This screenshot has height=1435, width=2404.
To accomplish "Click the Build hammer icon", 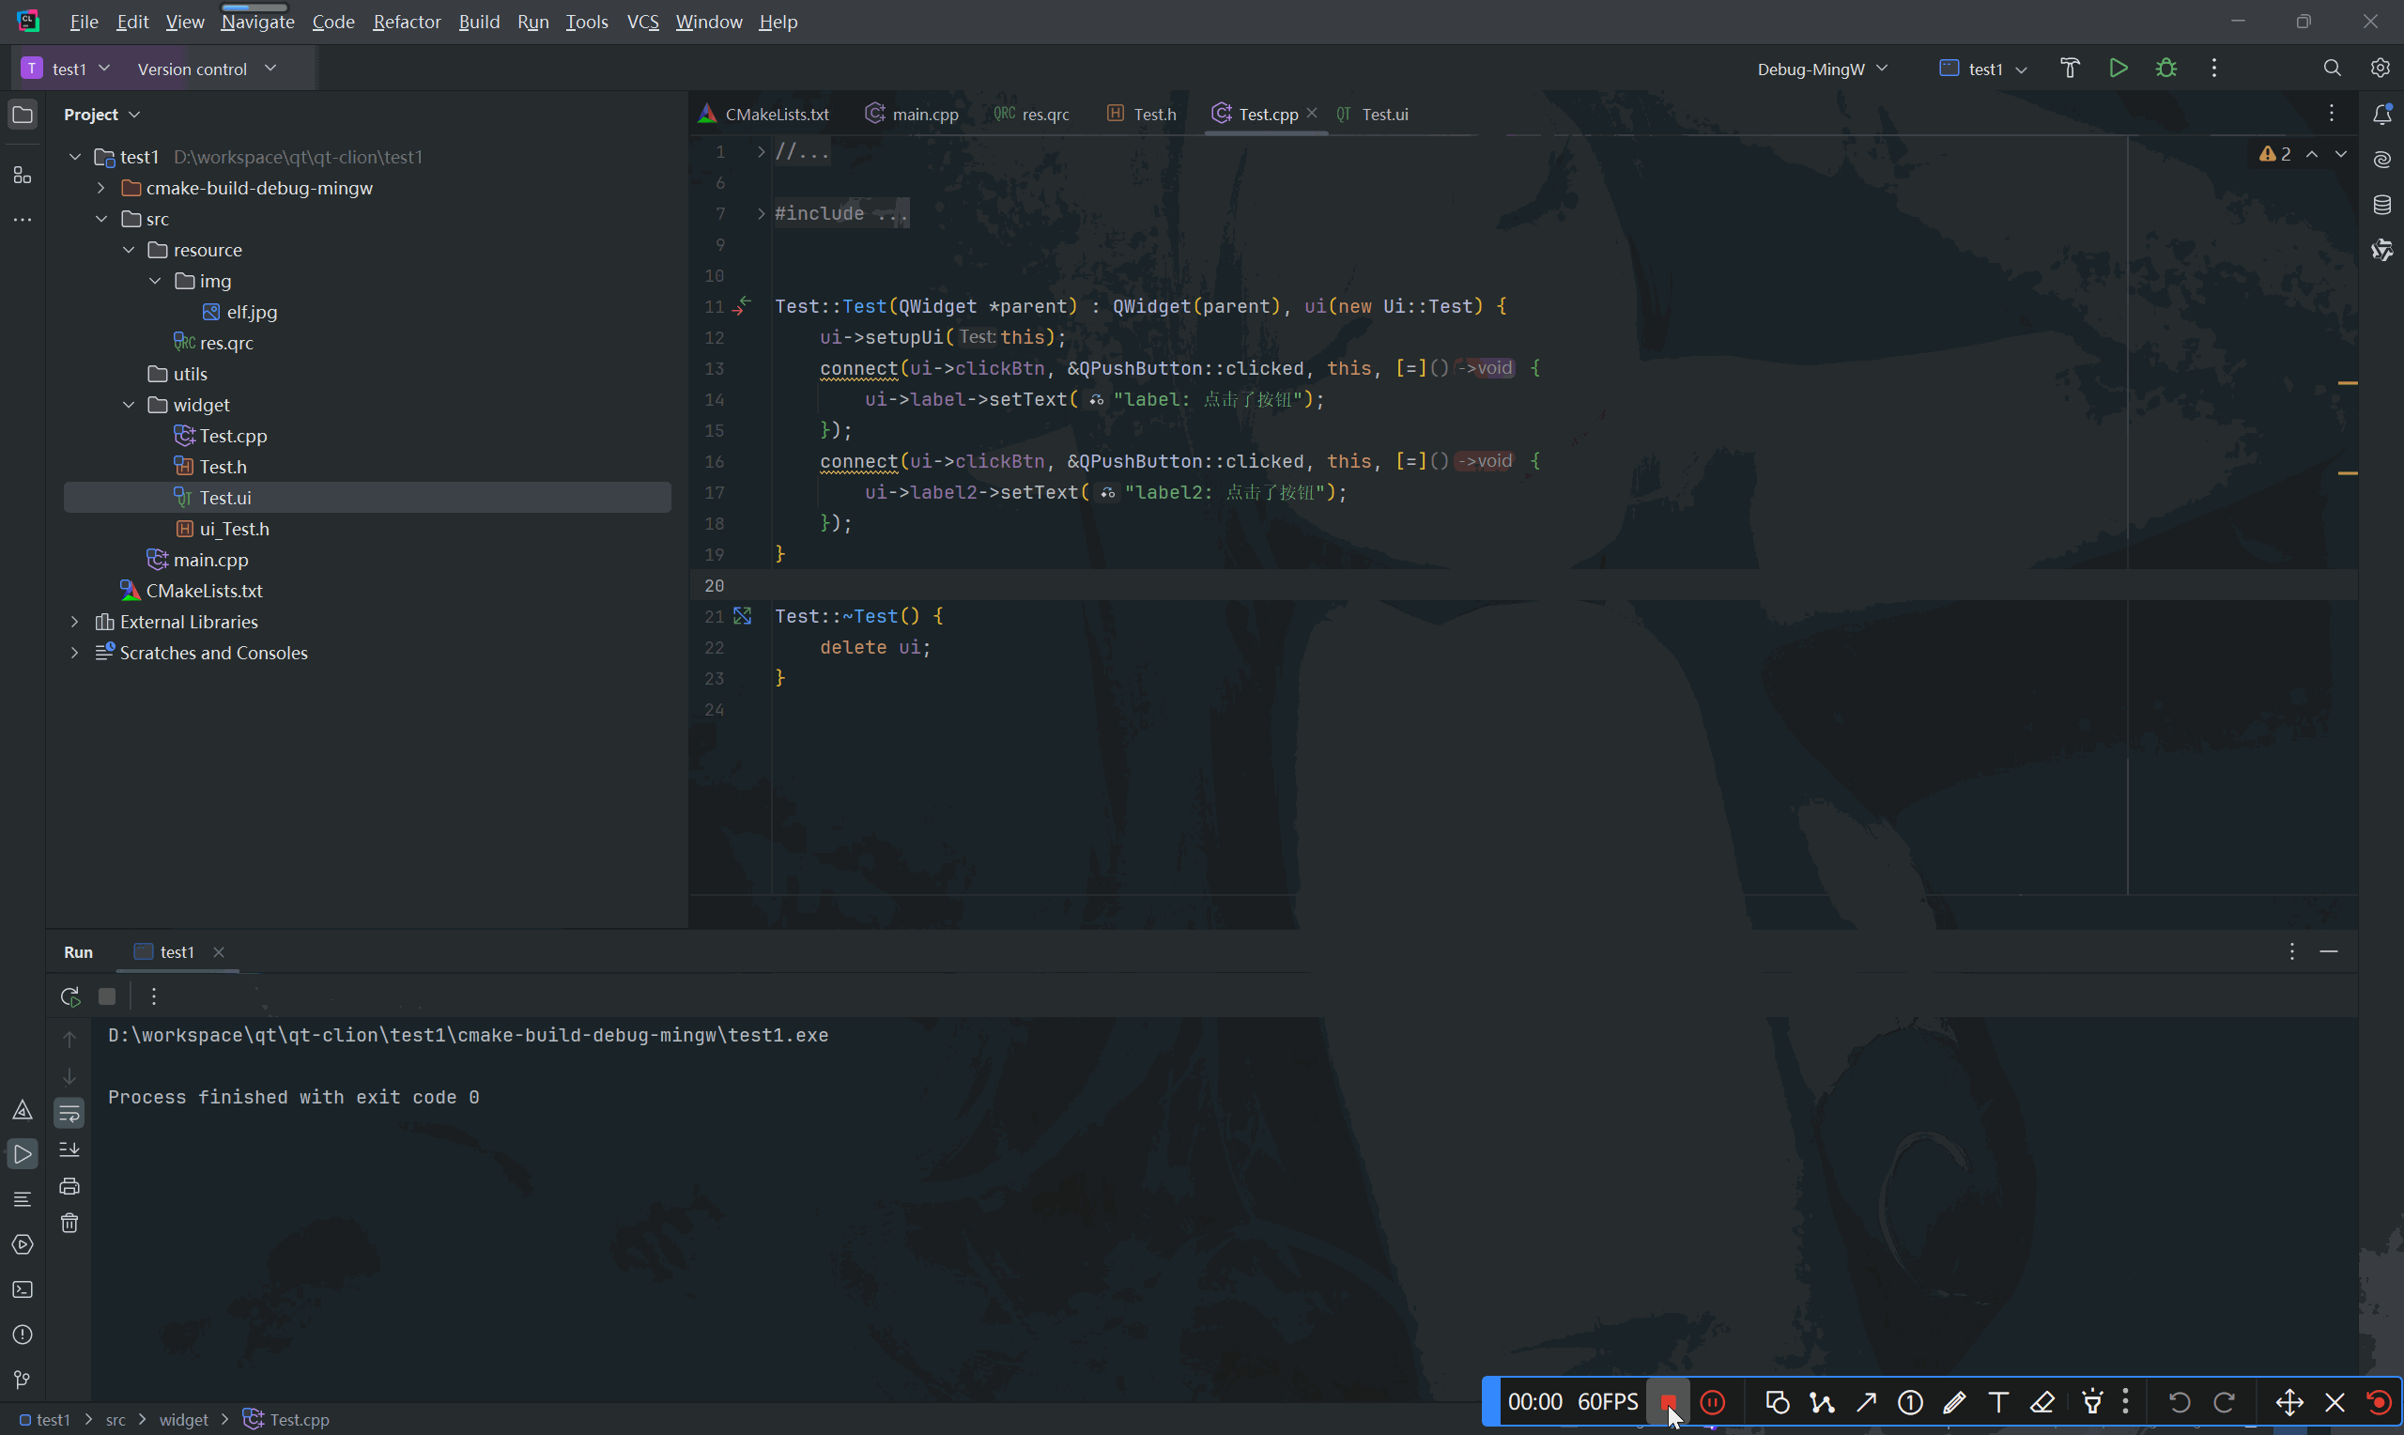I will click(x=2070, y=69).
